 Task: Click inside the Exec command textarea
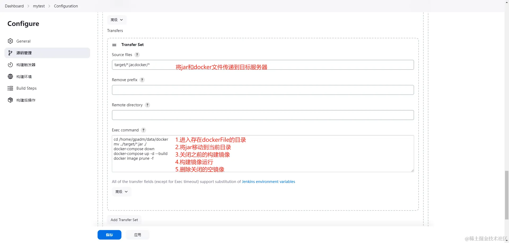263,154
